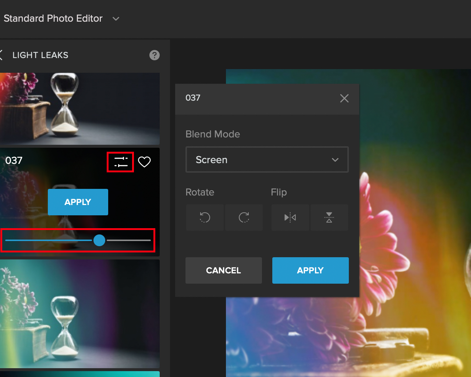Open the Light Leaks help question mark
The width and height of the screenshot is (471, 377).
155,55
